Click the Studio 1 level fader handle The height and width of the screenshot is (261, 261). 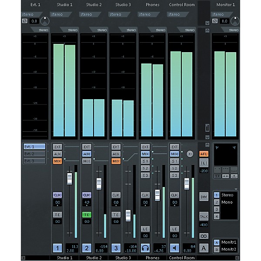point(70,179)
